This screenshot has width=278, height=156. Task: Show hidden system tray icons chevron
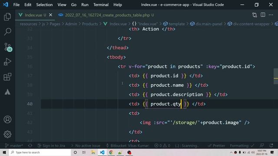pos(231,152)
